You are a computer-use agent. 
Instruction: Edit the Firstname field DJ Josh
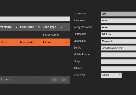pos(118,34)
